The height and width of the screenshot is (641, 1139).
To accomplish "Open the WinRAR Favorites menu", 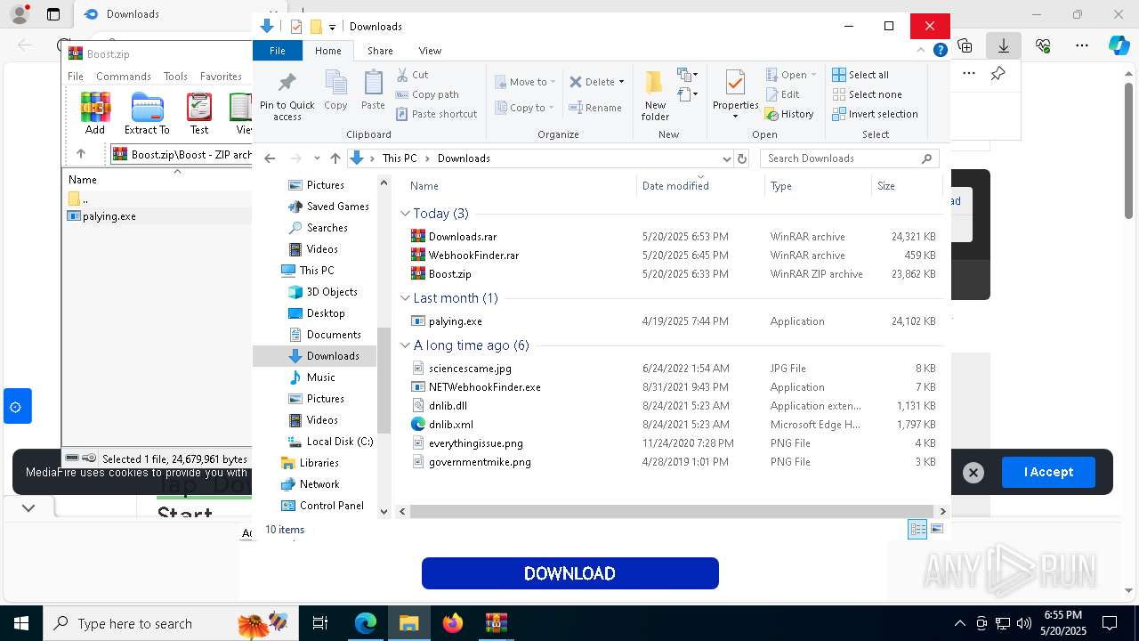I will pyautogui.click(x=221, y=77).
